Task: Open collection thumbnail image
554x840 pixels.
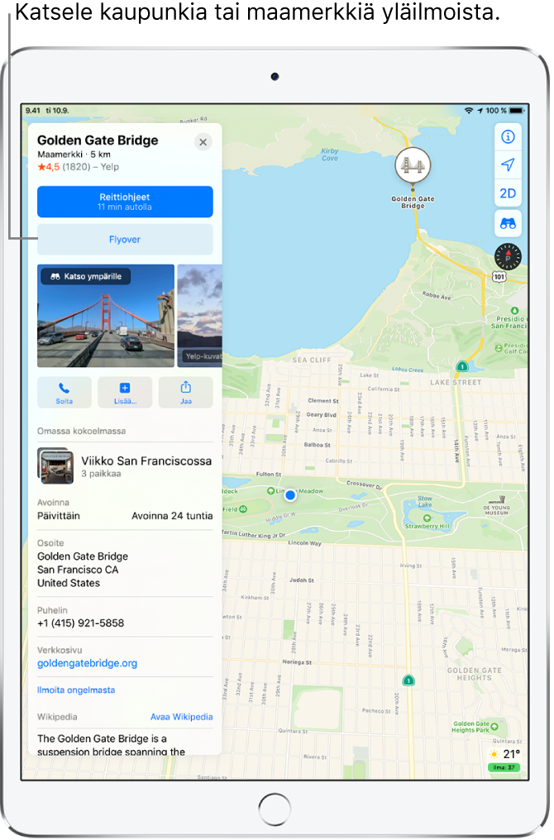Action: point(55,466)
